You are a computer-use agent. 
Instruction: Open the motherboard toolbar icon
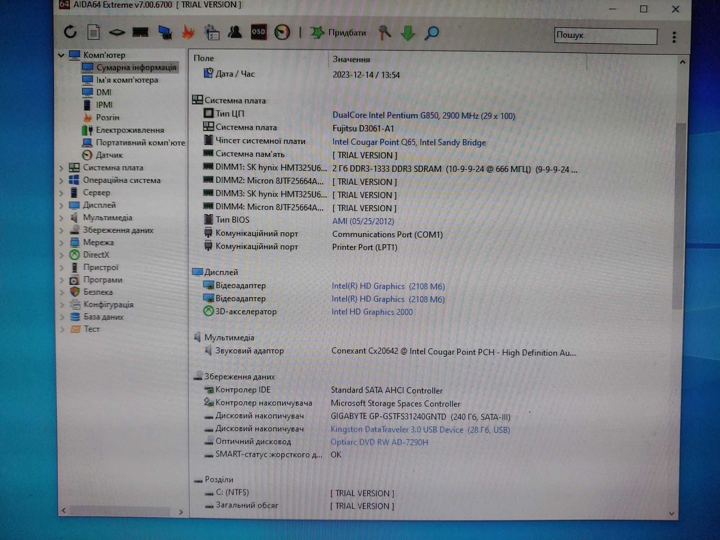click(117, 33)
